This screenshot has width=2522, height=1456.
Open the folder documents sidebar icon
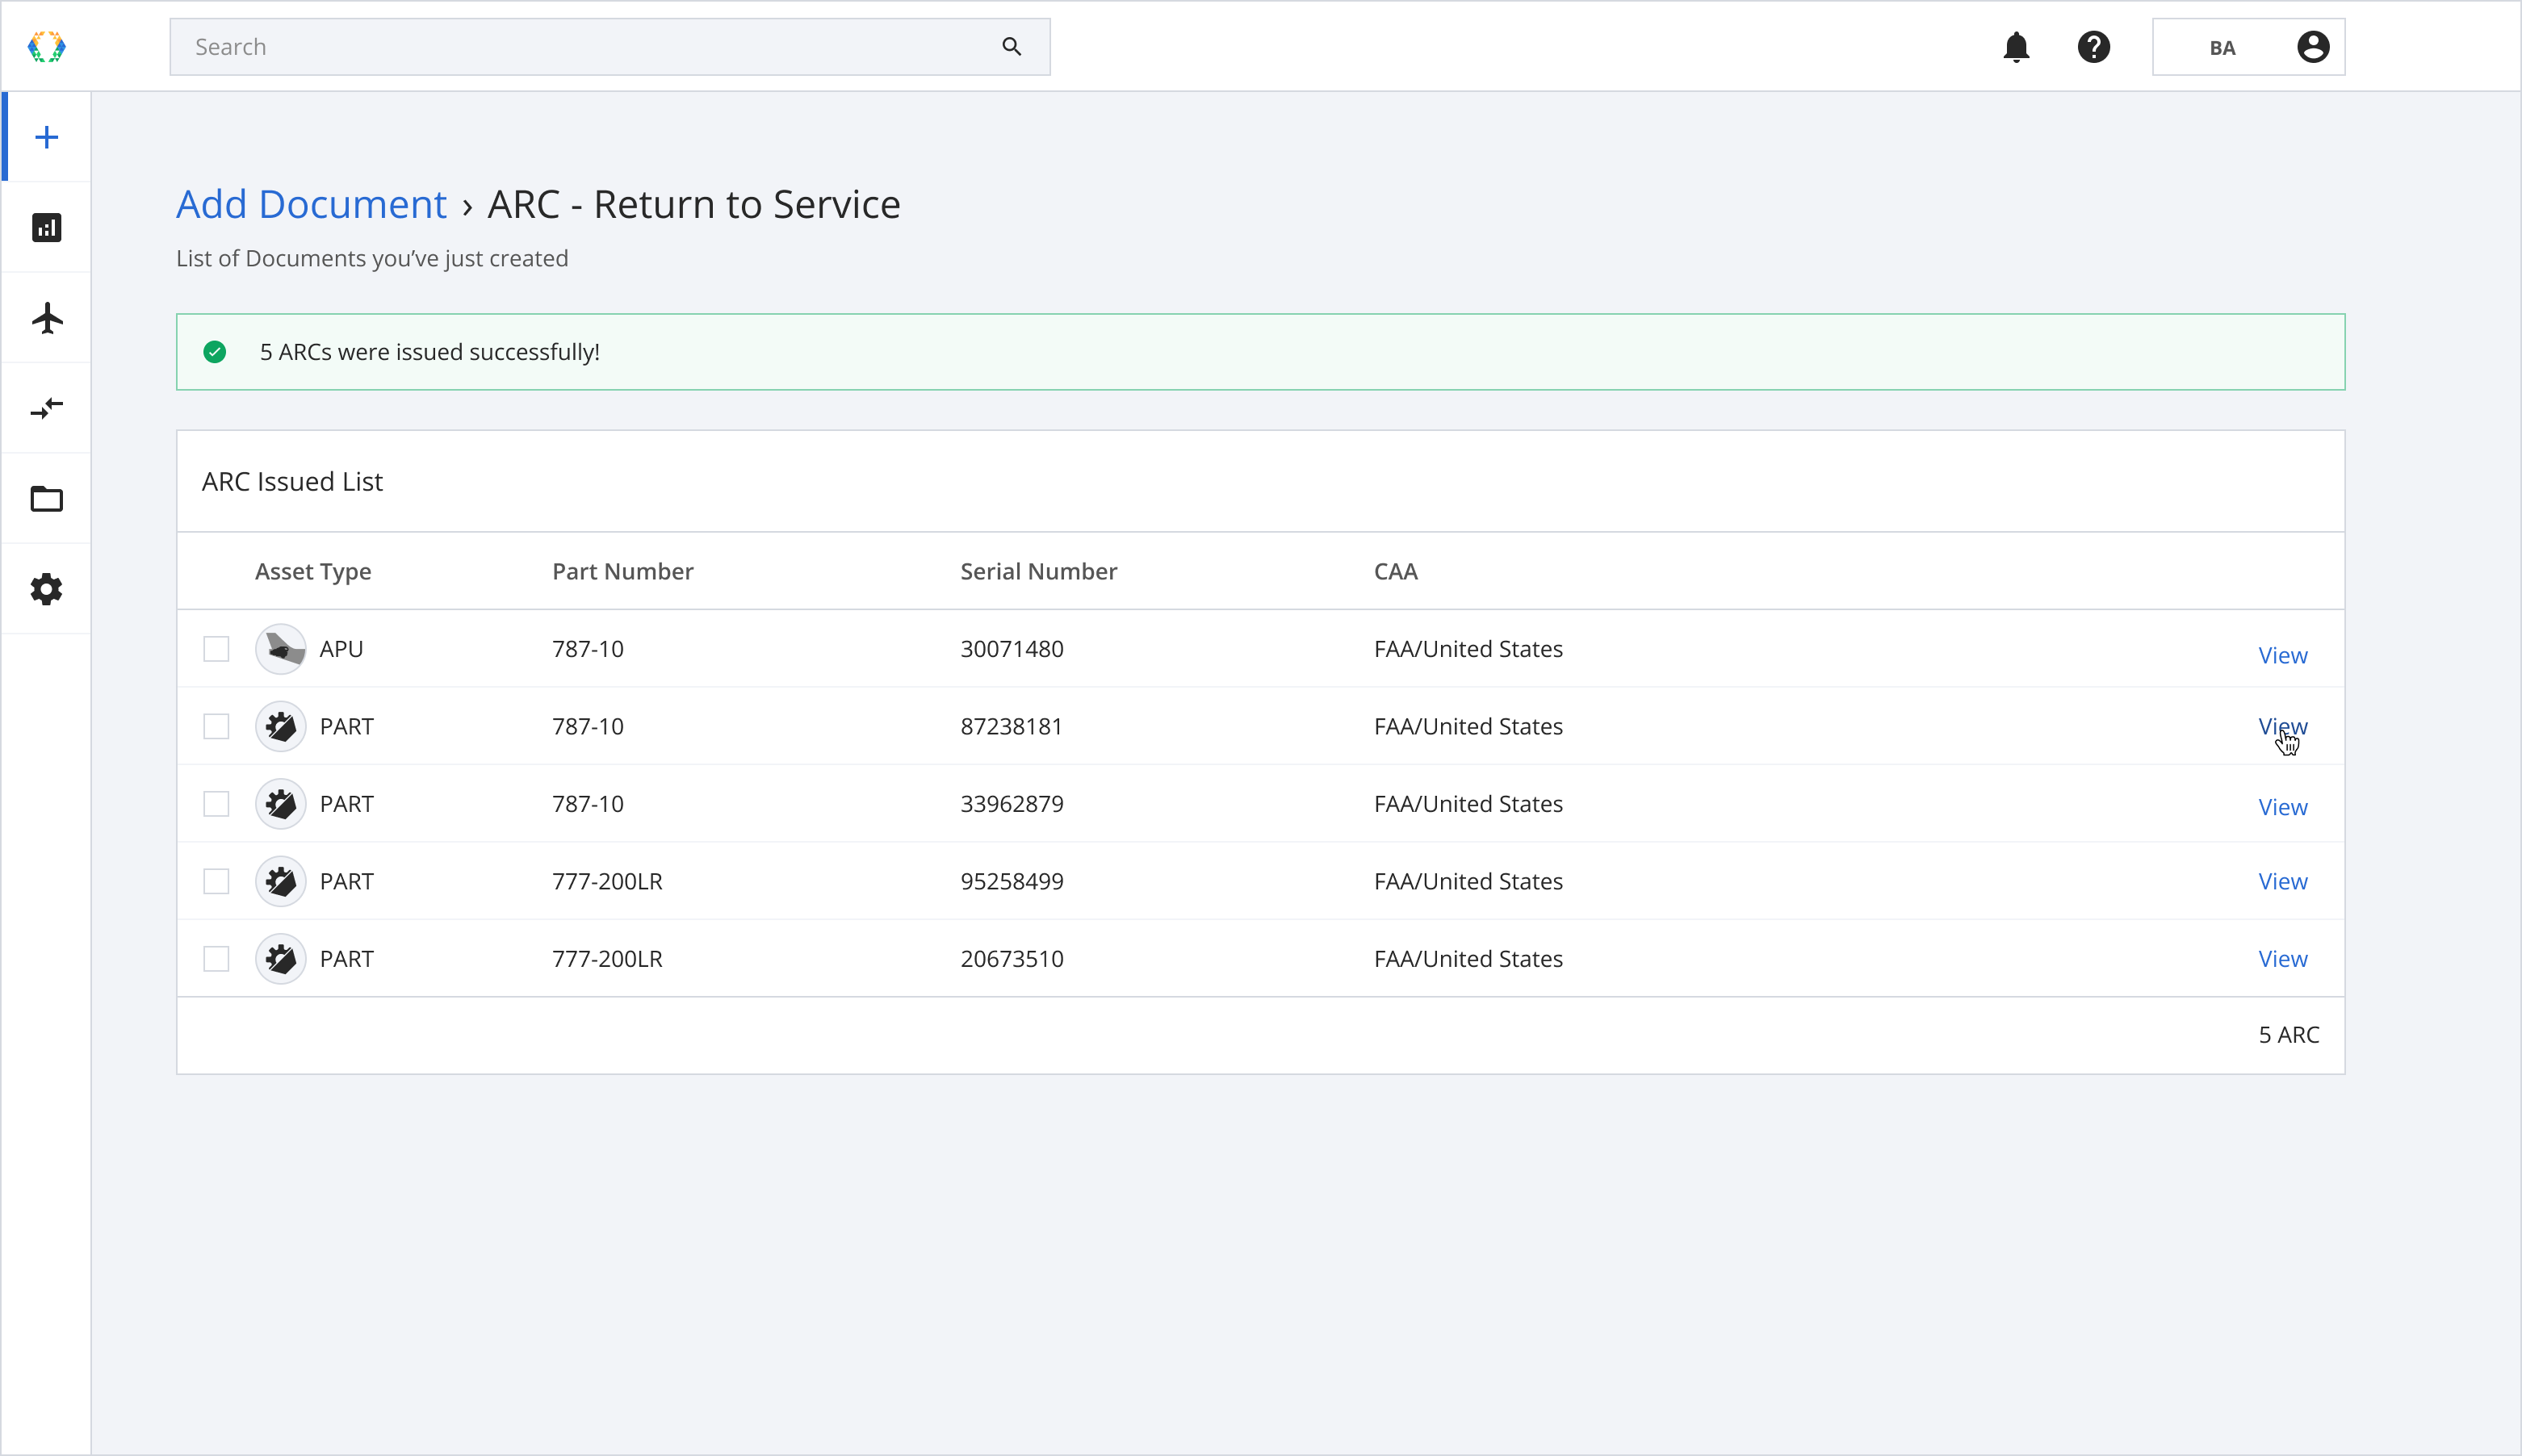pos(47,499)
